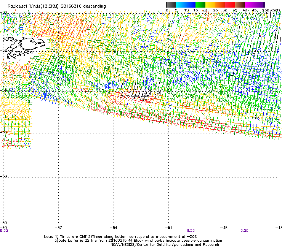Screen dimensions: 282x247
Task: Select the purple 45-50 knots legend segment
Action: pos(260,5)
